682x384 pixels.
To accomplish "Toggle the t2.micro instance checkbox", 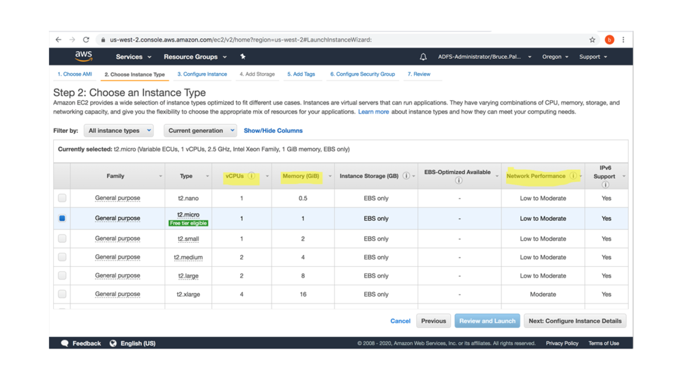I will tap(62, 218).
